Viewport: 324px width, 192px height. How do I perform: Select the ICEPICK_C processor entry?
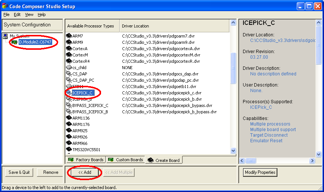pyautogui.click(x=82, y=93)
